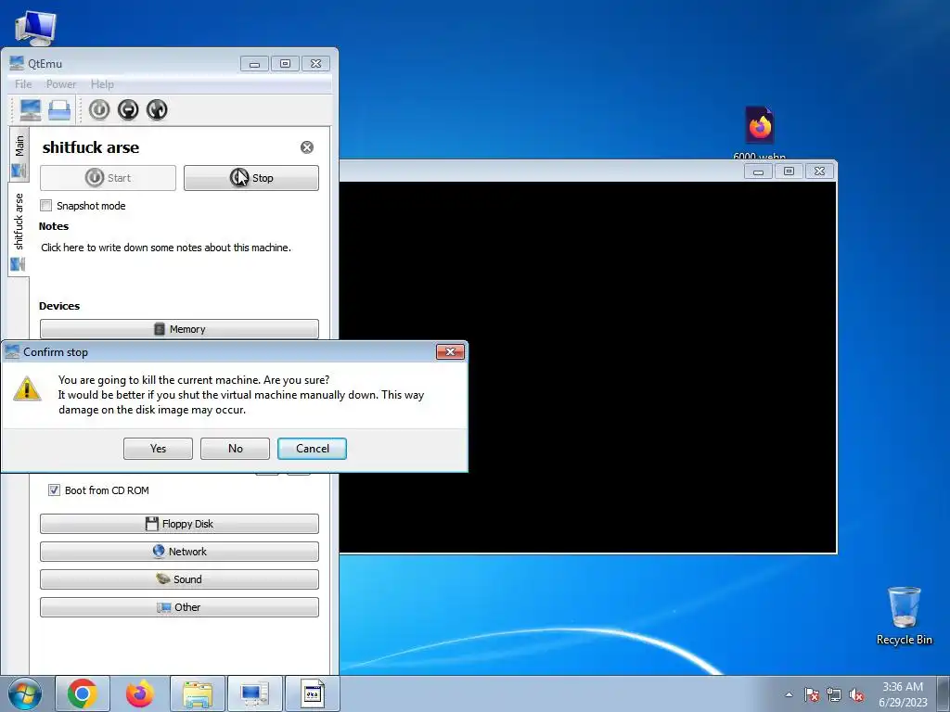Click the stop machine icon in toolbar
The image size is (950, 712).
pos(128,109)
